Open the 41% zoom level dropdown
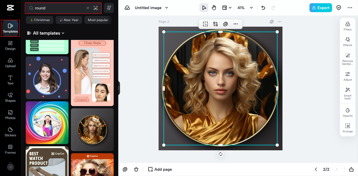358x176 pixels. click(x=245, y=8)
